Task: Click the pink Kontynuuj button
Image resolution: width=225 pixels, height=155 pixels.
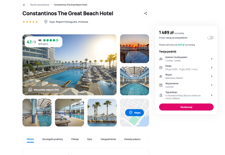Action: coord(186,107)
